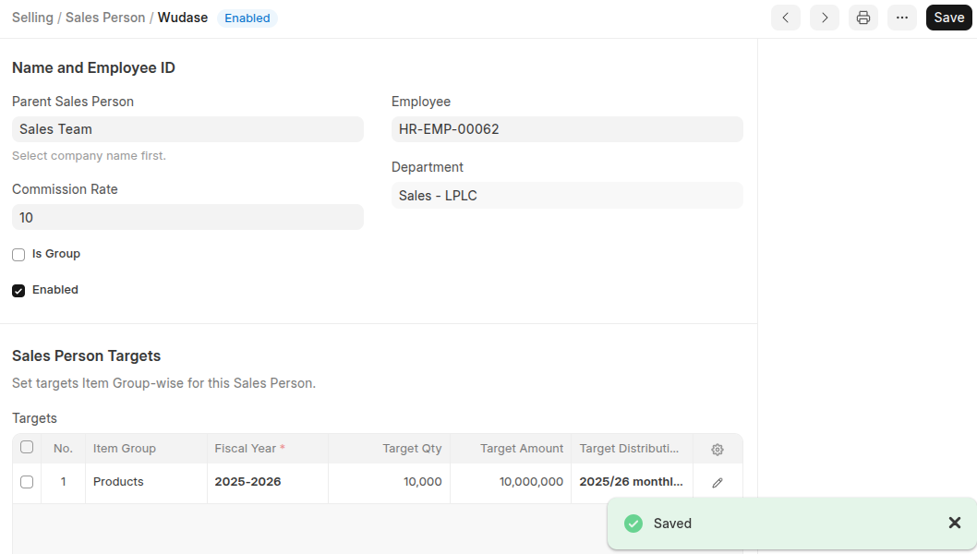Select all rows in Targets table
Screen dimensions: 977x554
[27, 448]
